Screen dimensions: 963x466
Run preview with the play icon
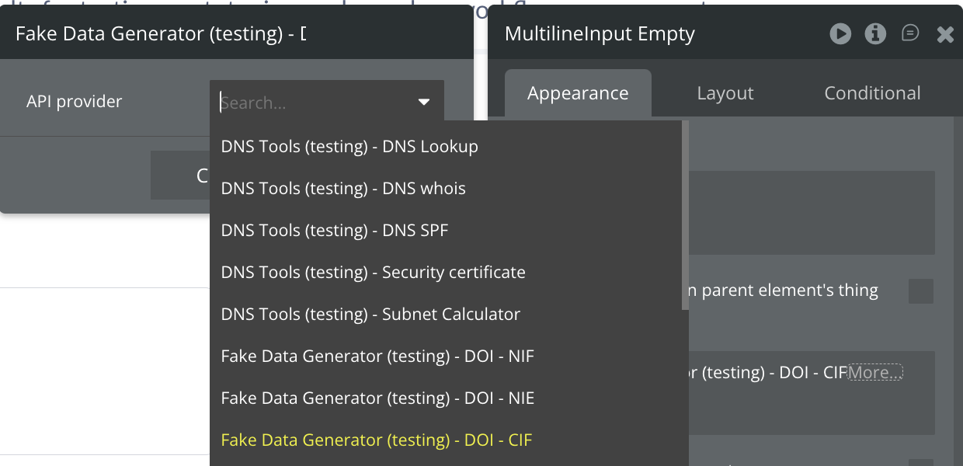tap(840, 33)
